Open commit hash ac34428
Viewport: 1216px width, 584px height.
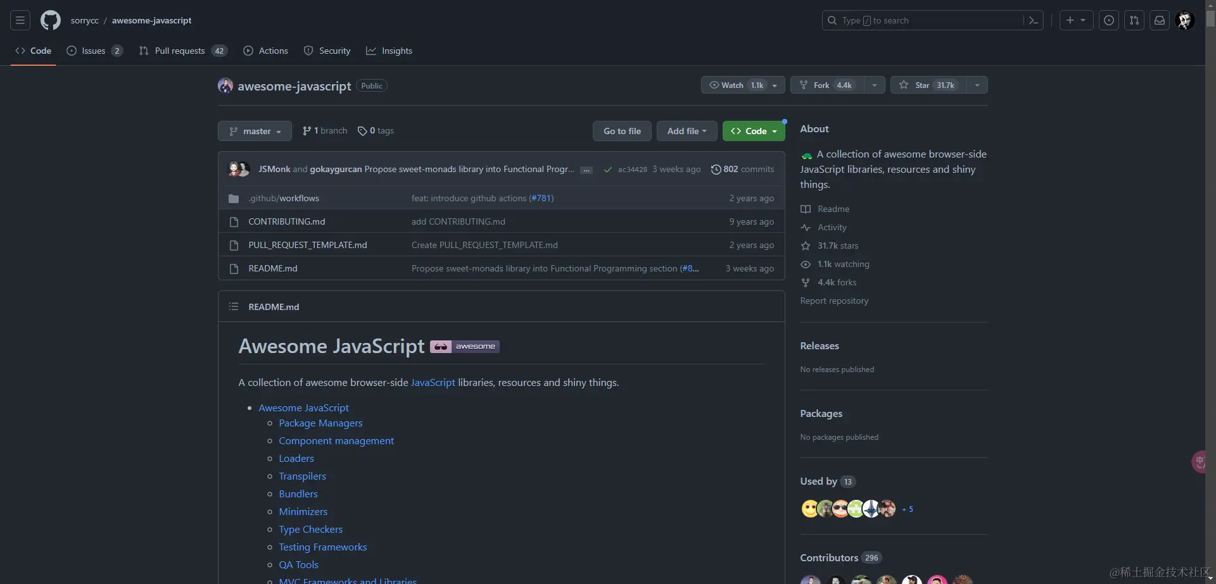[633, 170]
